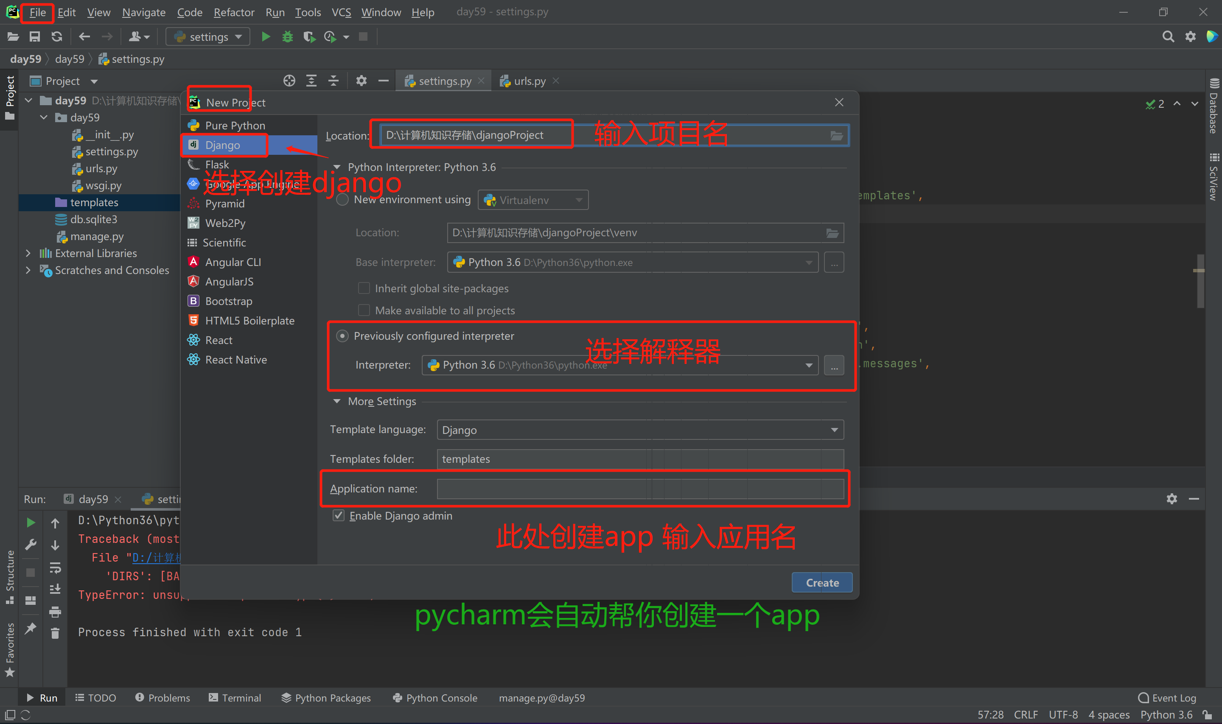Select Django project type
The width and height of the screenshot is (1222, 724).
point(249,145)
